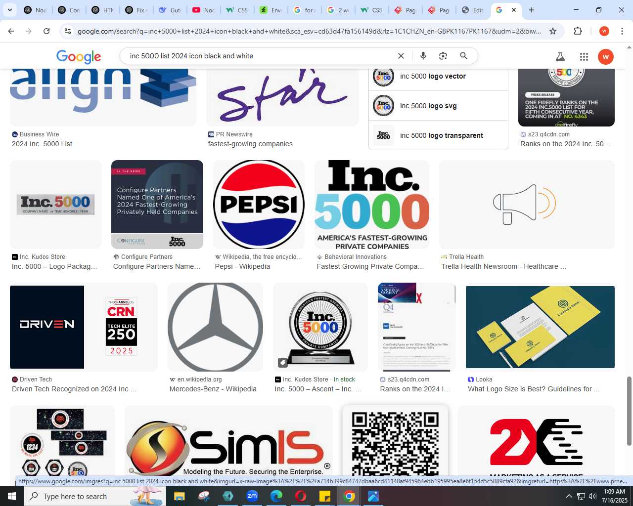Launch Opera browser from the taskbar

(x=301, y=496)
